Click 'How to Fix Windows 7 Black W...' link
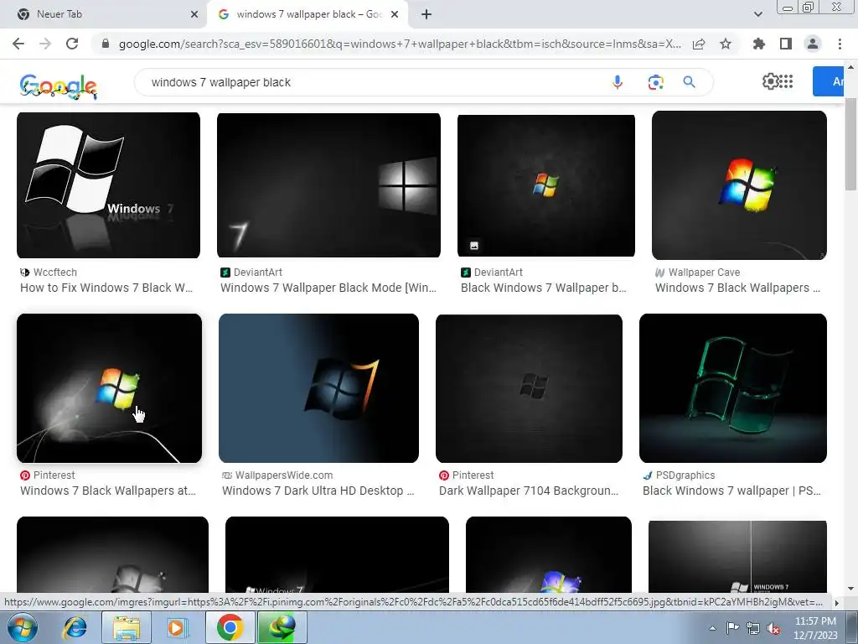Image resolution: width=858 pixels, height=644 pixels. tap(106, 288)
